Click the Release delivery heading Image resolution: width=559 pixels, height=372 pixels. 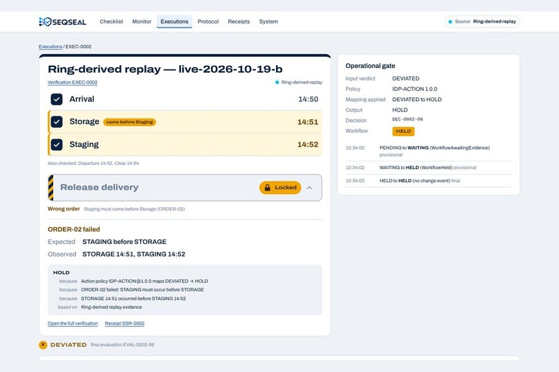pyautogui.click(x=99, y=187)
